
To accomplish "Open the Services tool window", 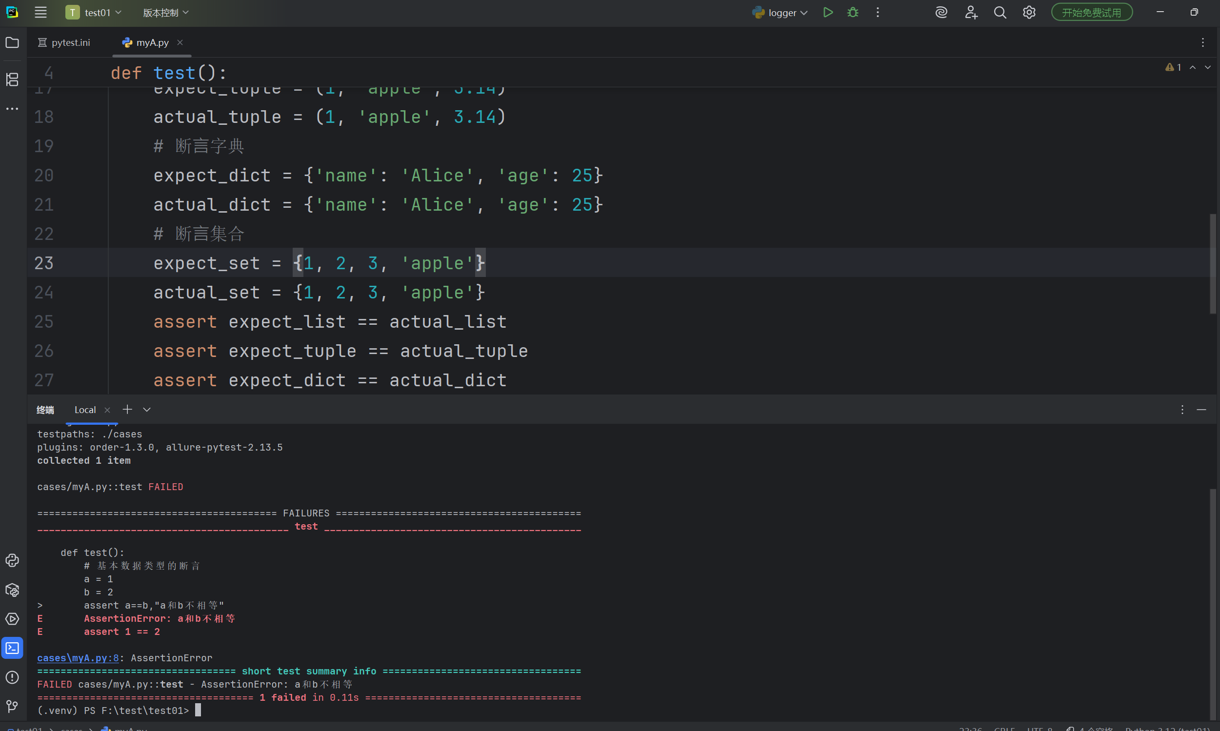I will pyautogui.click(x=12, y=619).
